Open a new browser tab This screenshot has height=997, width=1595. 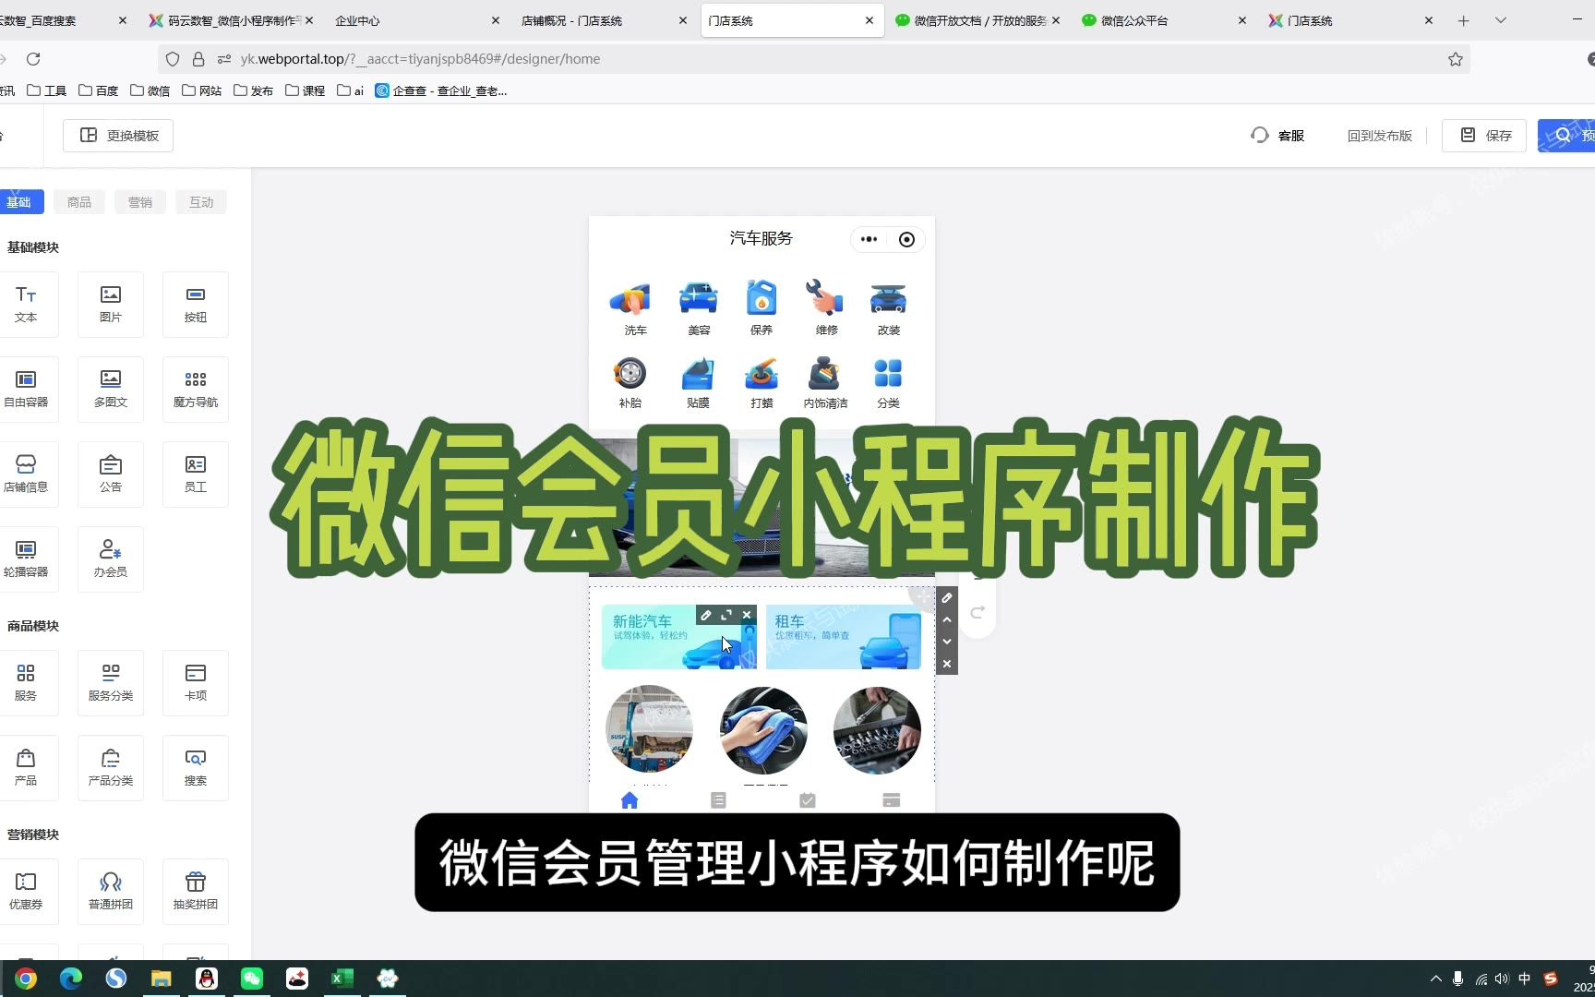click(x=1463, y=20)
